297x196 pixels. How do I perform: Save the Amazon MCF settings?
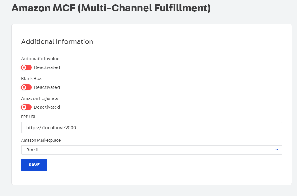tap(34, 165)
